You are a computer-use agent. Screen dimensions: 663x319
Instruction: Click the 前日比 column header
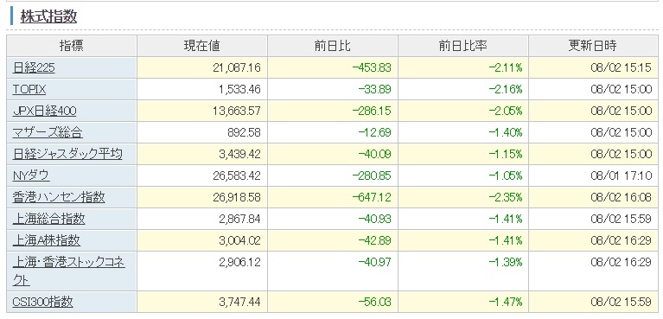[332, 46]
